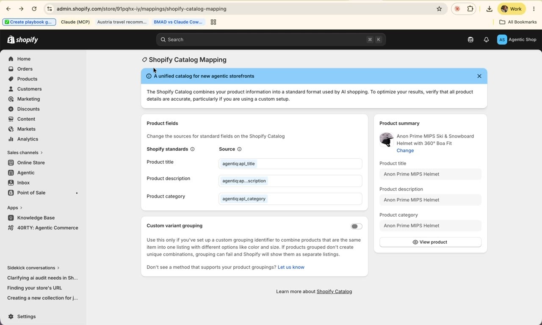Image resolution: width=542 pixels, height=325 pixels.
Task: Click Change under the product name
Action: point(405,151)
